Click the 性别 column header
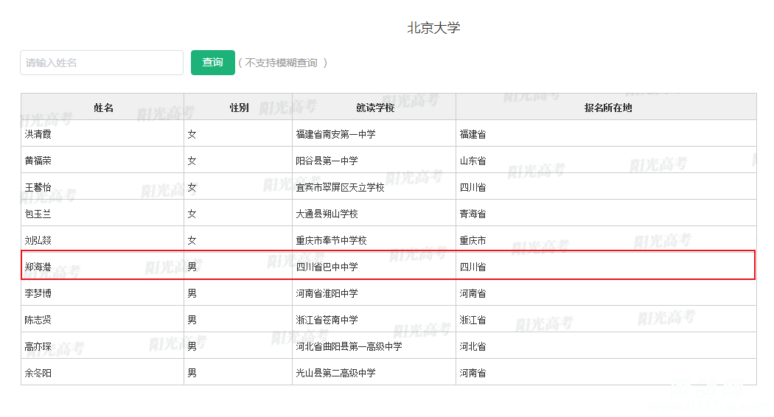Image resolution: width=774 pixels, height=417 pixels. (x=239, y=108)
